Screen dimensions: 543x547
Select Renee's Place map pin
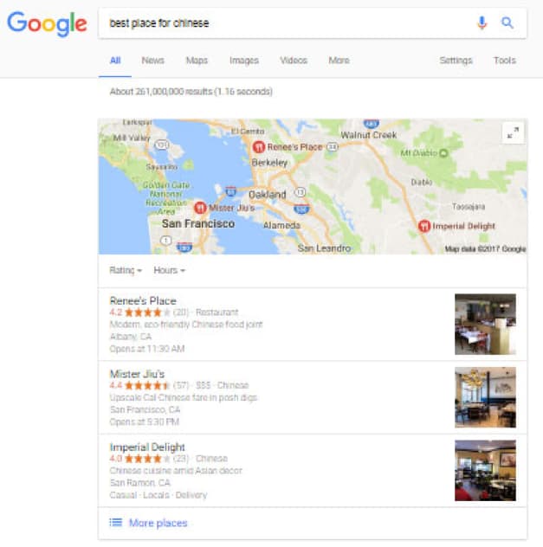click(x=259, y=147)
